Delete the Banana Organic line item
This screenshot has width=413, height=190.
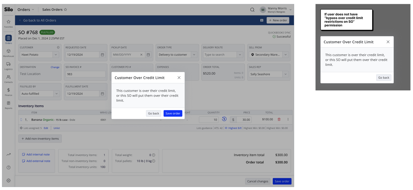pos(279,119)
